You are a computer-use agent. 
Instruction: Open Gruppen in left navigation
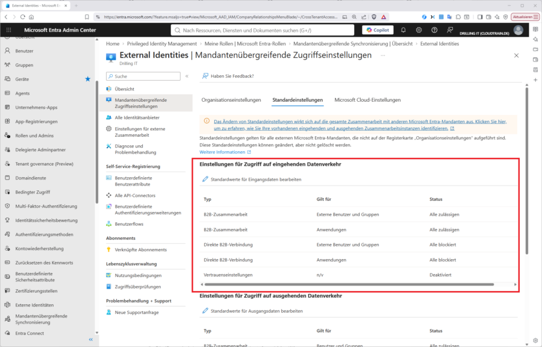pyautogui.click(x=24, y=65)
